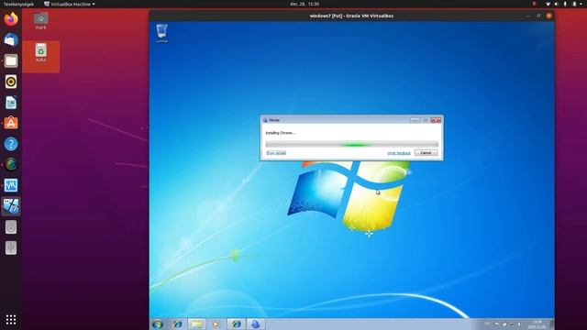Click the installation progress bar
The height and width of the screenshot is (330, 587).
click(351, 144)
